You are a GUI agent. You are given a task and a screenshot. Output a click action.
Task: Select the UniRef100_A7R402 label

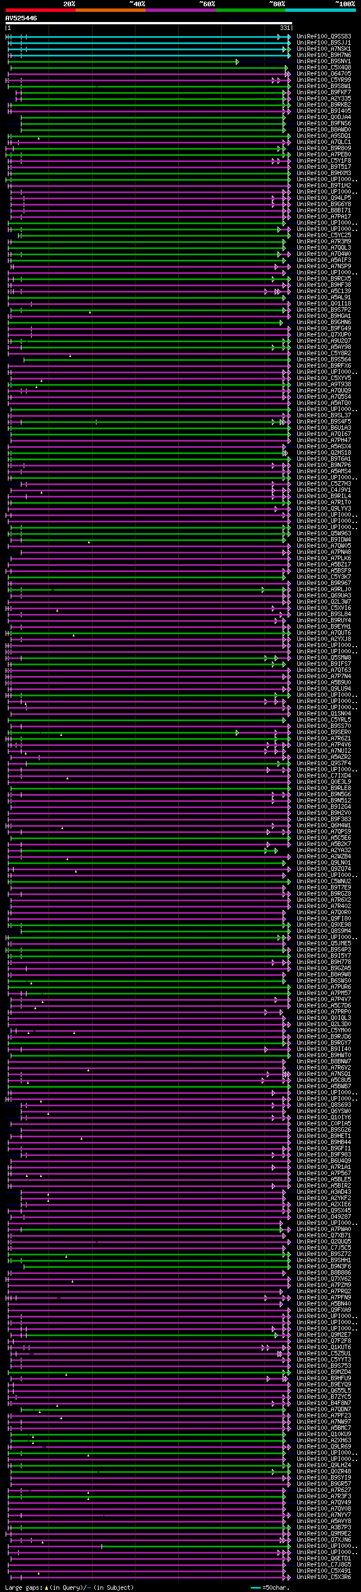pyautogui.click(x=324, y=906)
